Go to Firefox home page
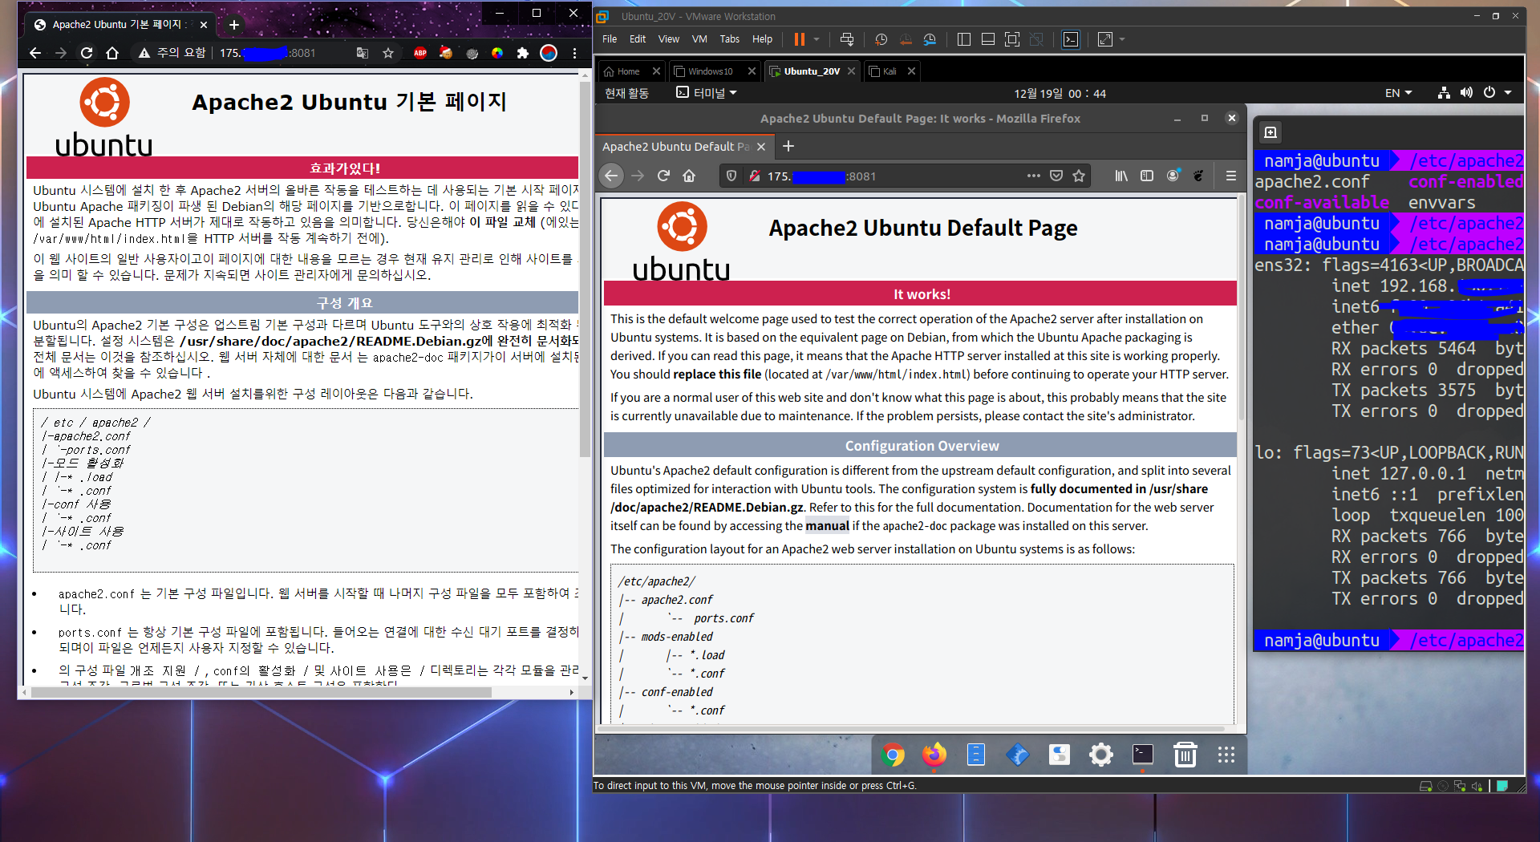 click(689, 176)
